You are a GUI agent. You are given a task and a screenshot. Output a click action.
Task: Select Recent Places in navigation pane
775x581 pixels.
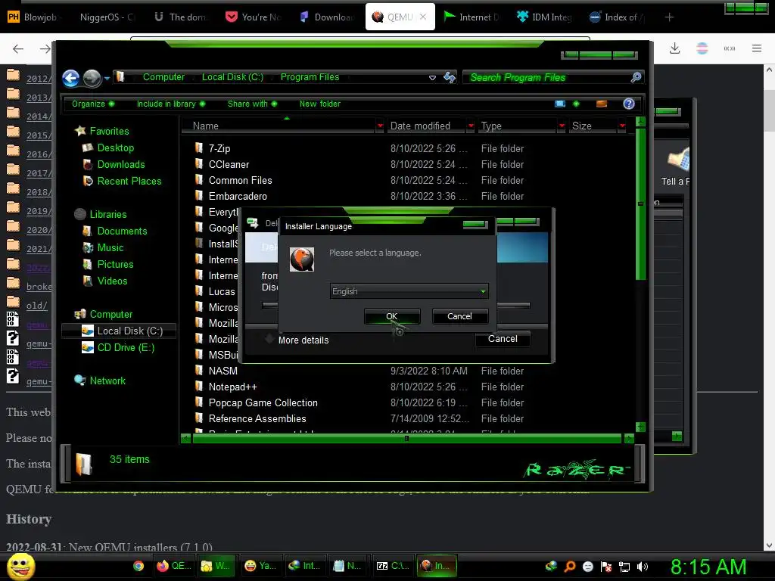point(129,182)
